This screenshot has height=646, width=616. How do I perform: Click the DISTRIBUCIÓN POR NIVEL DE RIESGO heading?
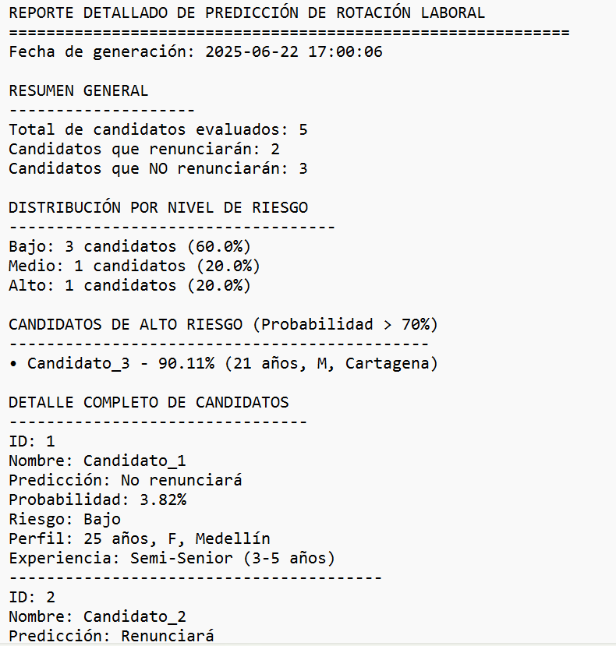click(x=158, y=207)
